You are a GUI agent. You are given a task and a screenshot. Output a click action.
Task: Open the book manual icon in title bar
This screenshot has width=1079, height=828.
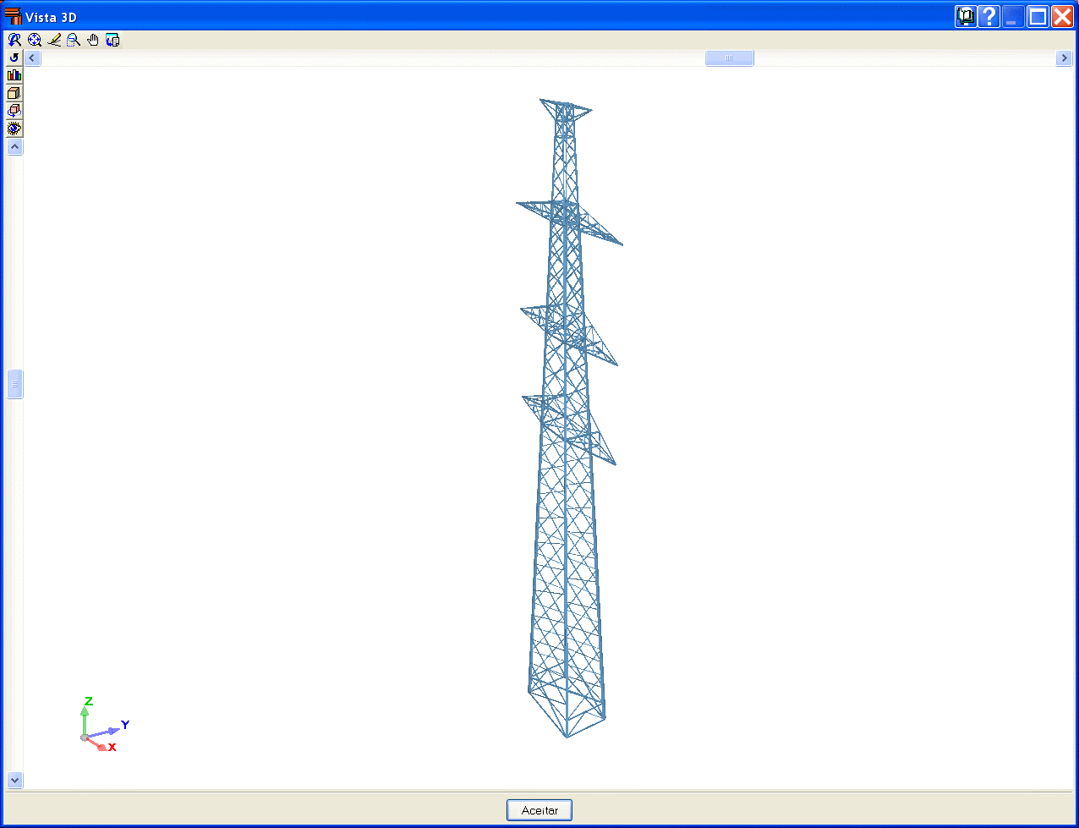pos(966,16)
